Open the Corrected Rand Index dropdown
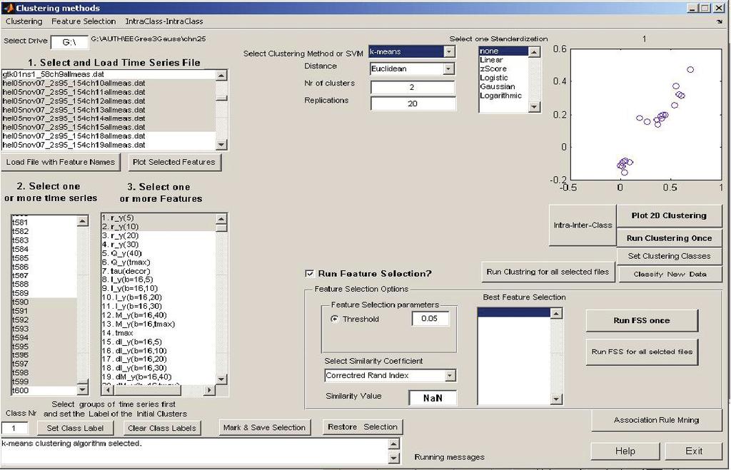Viewport: 731px width, 470px height. (450, 375)
